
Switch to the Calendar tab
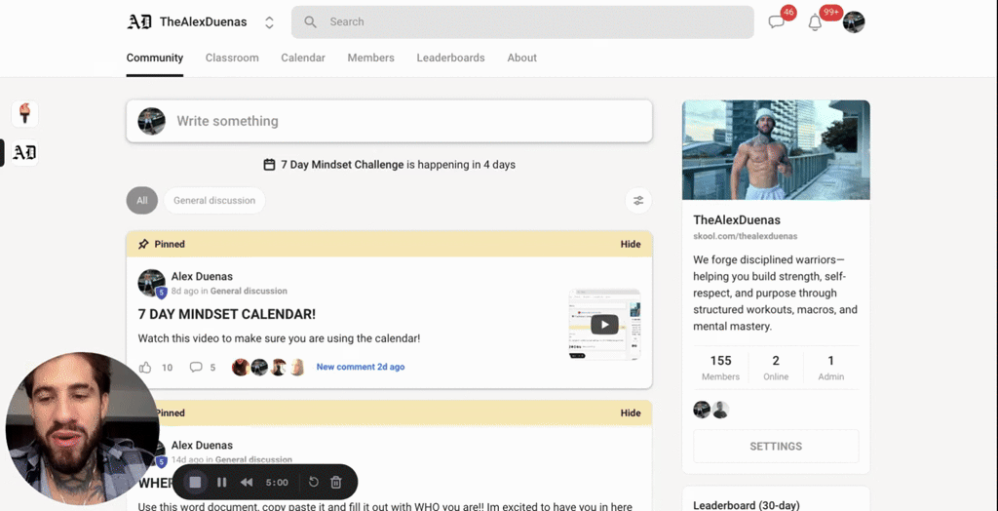click(303, 58)
